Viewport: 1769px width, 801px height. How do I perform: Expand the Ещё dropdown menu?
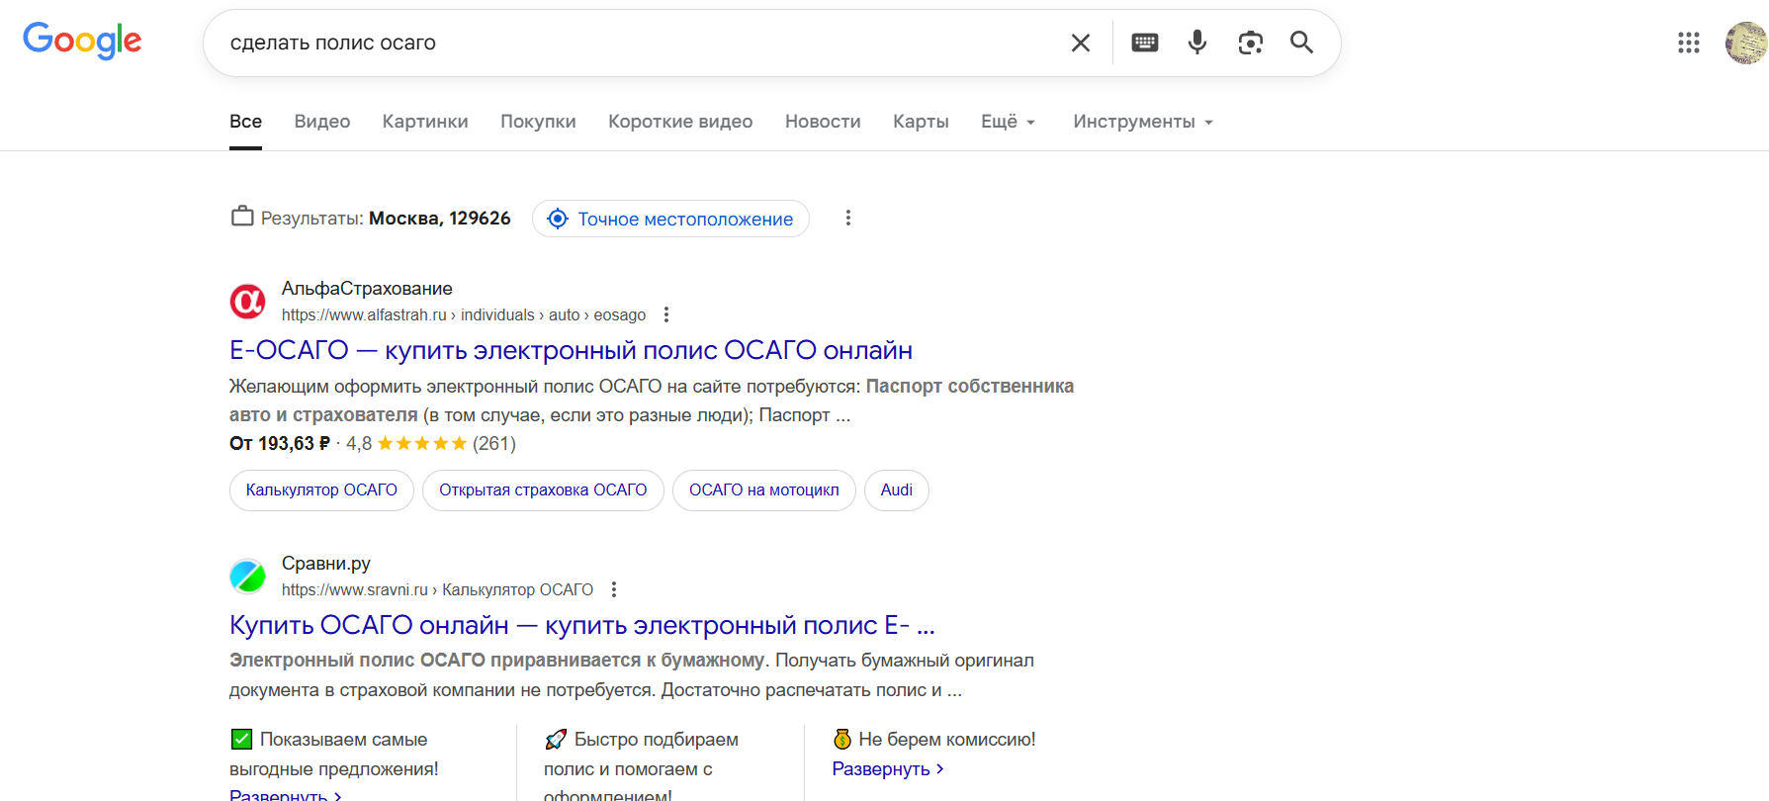click(x=1008, y=122)
